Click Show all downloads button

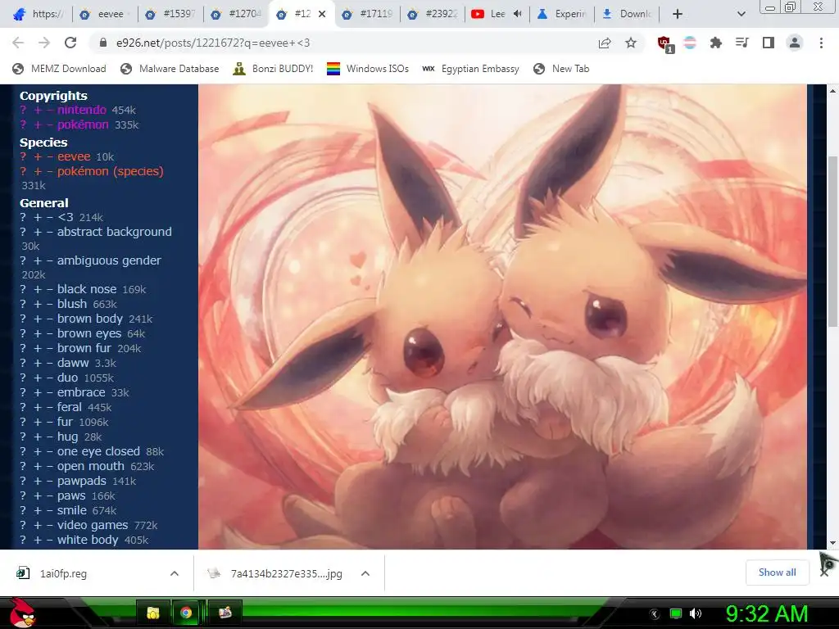click(777, 572)
